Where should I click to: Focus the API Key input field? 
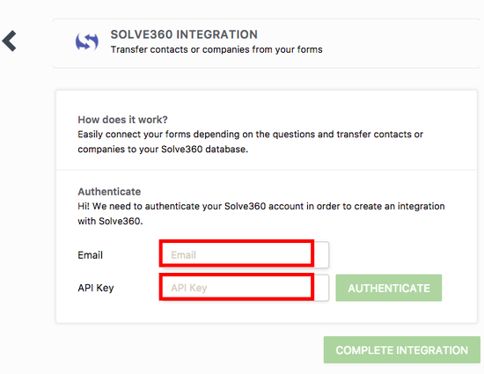244,288
